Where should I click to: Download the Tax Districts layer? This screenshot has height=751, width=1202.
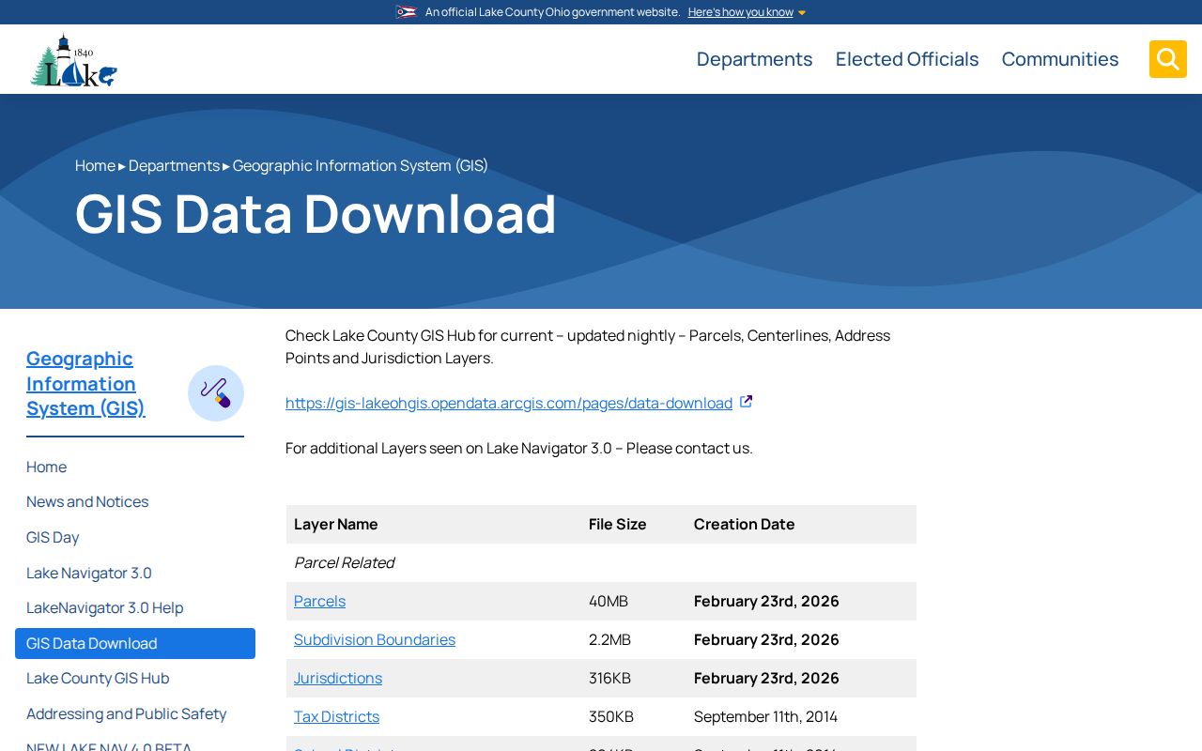[336, 716]
